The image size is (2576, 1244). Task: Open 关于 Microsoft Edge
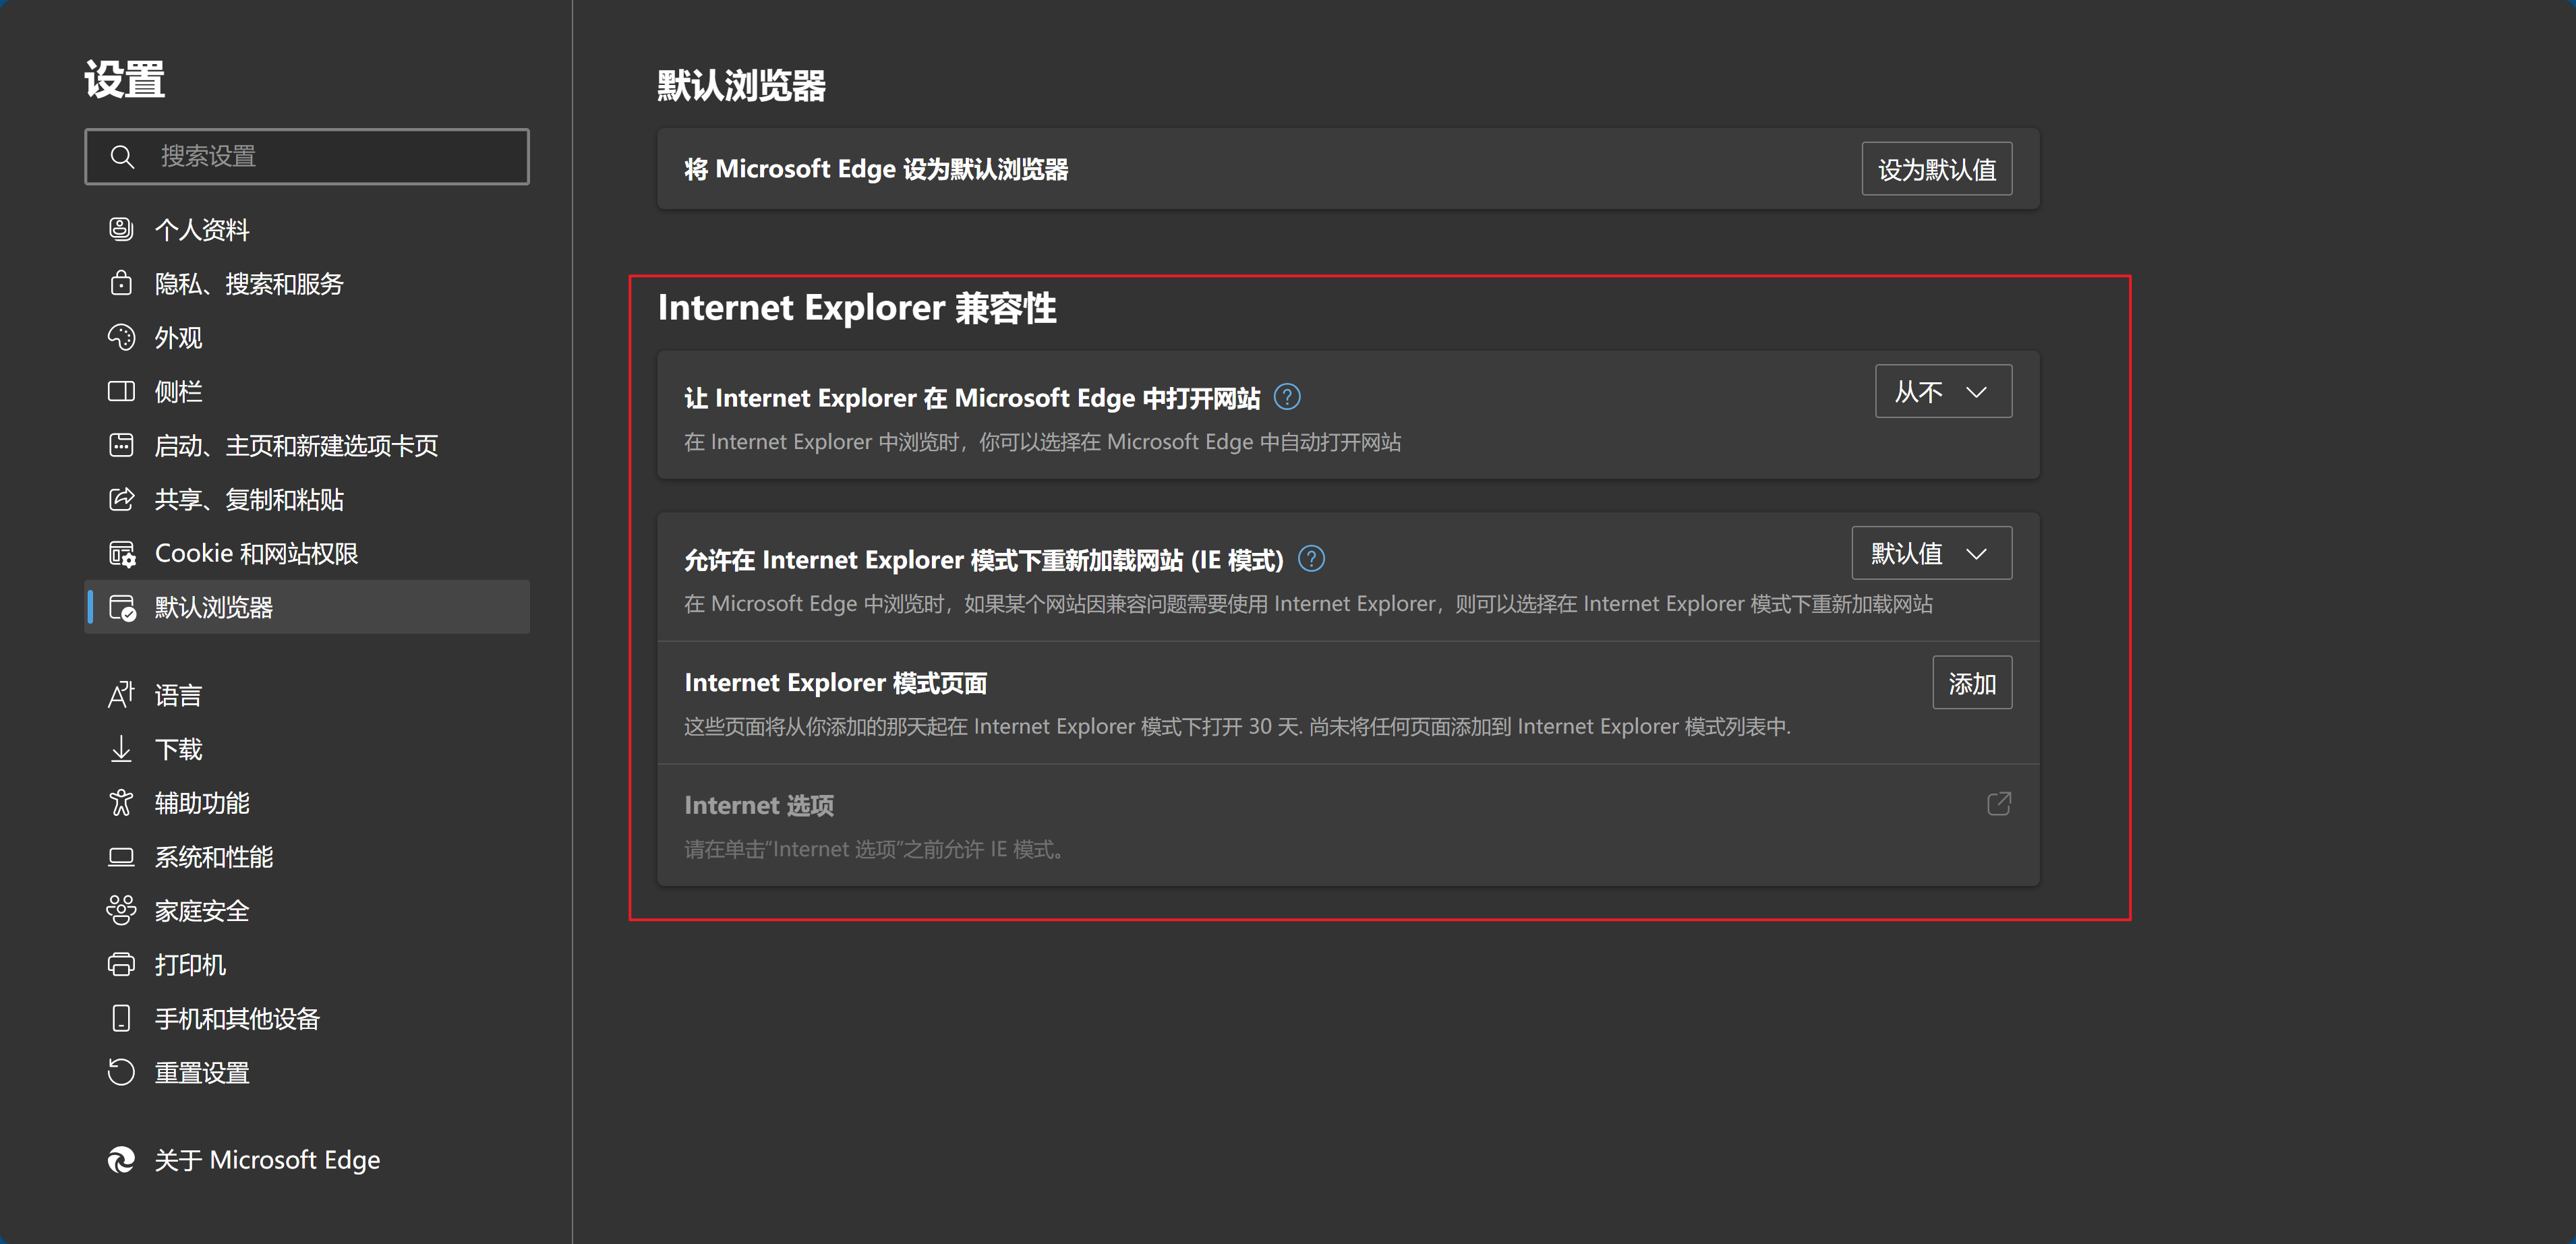click(x=266, y=1159)
